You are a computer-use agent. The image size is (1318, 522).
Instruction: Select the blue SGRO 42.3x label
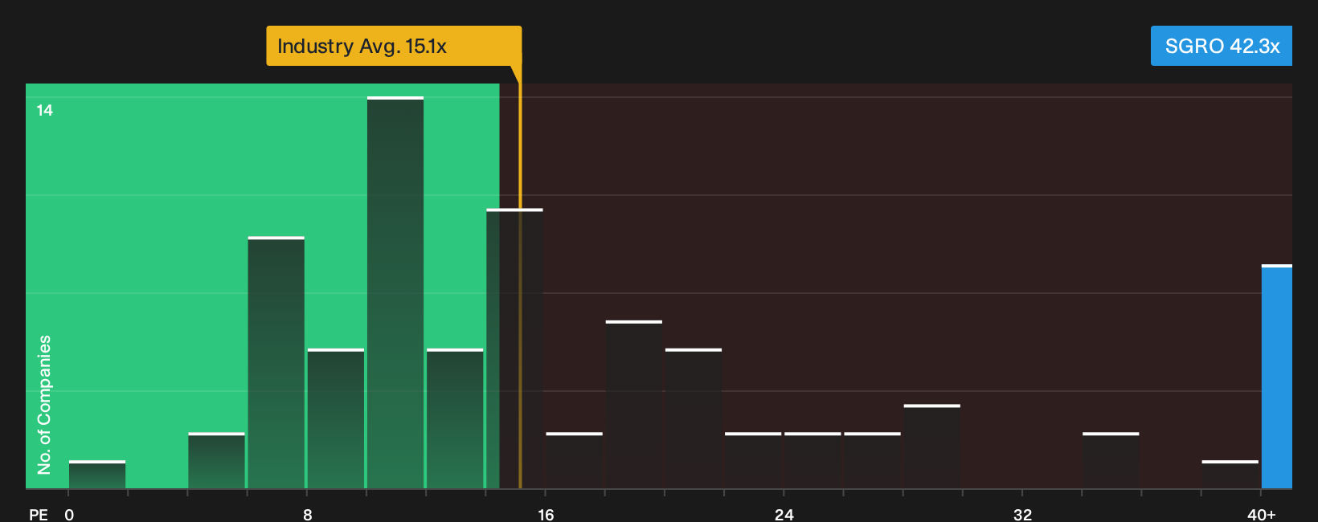(1222, 46)
